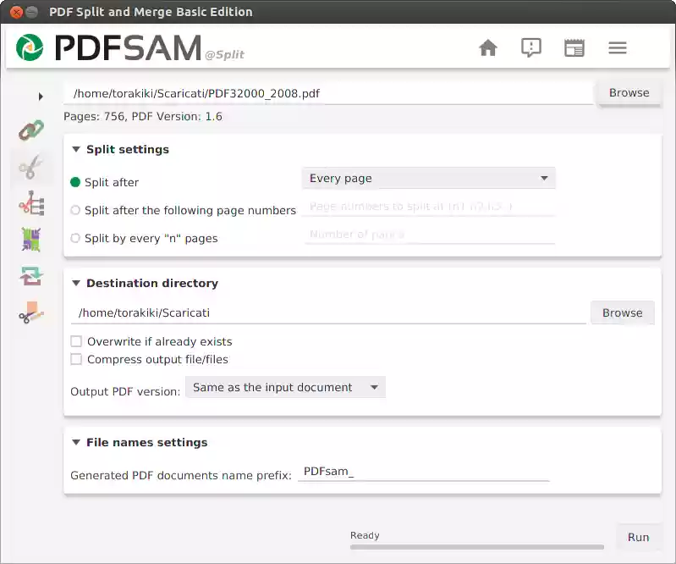This screenshot has width=676, height=564.
Task: Collapse the Split settings section
Action: click(x=76, y=150)
